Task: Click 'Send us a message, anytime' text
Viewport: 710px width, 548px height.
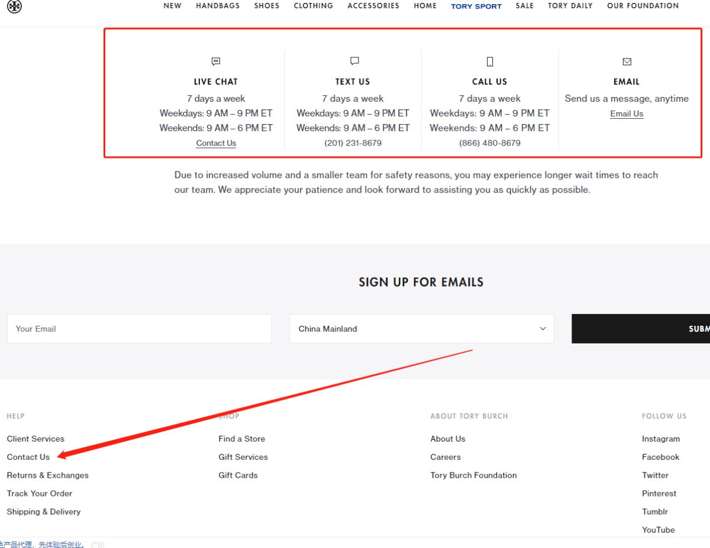Action: 627,99
